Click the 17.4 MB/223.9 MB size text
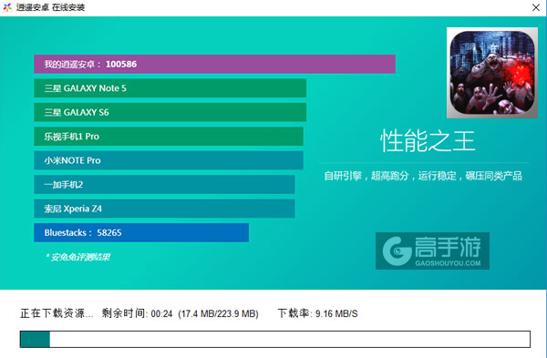The width and height of the screenshot is (547, 358). point(219,313)
